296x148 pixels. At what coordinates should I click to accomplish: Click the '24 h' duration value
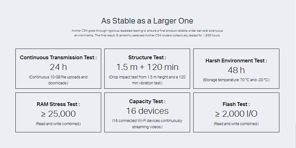(58, 67)
